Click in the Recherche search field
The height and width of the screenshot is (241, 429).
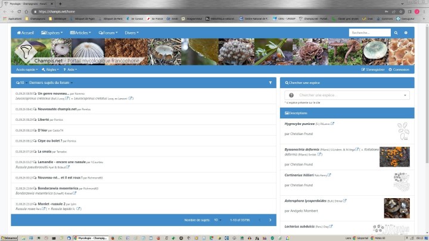(x=369, y=33)
